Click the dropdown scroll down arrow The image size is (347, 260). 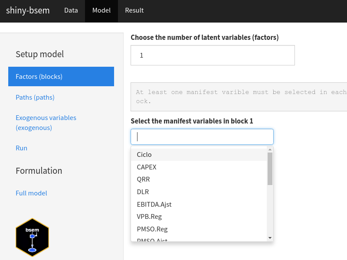coord(270,237)
